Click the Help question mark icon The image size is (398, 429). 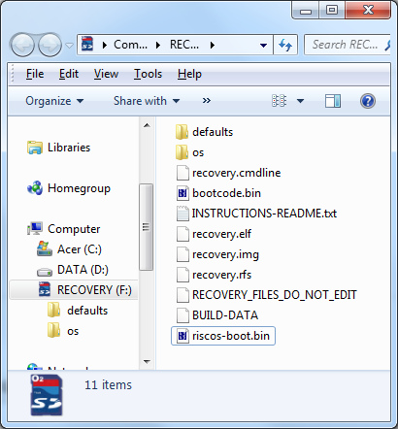368,101
